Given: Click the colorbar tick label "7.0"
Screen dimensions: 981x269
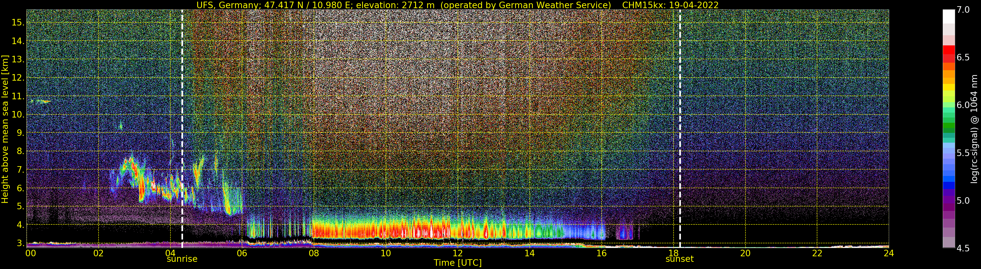Looking at the screenshot, I should 963,9.
